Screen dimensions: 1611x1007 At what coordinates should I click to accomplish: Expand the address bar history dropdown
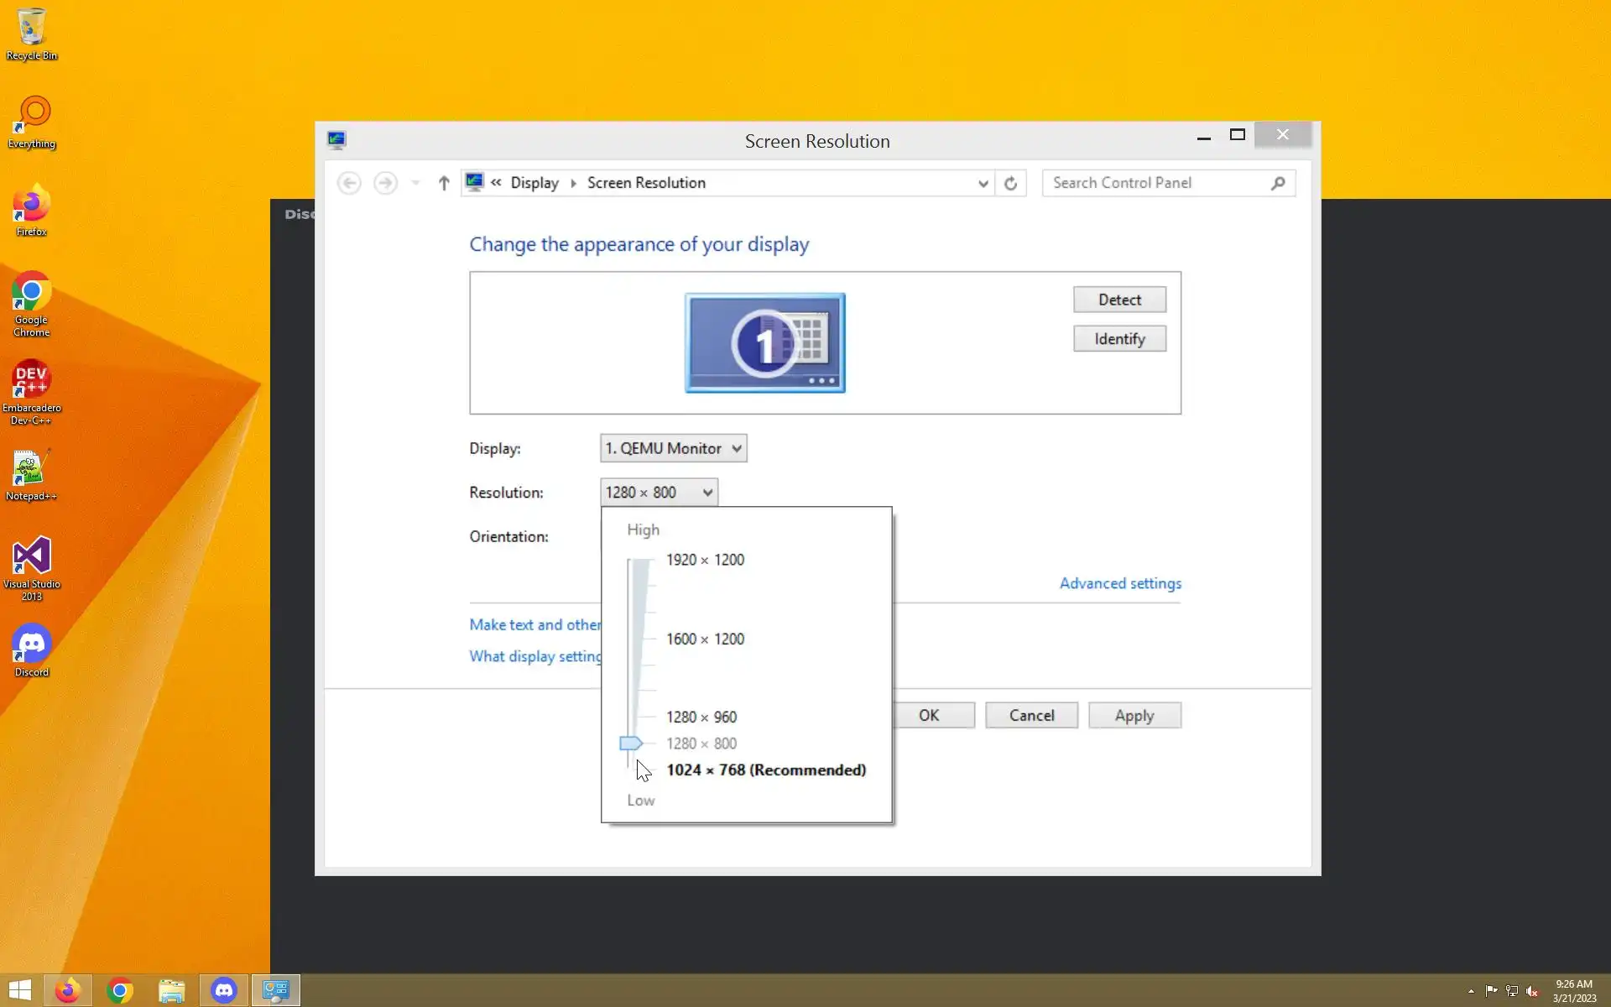tap(983, 183)
